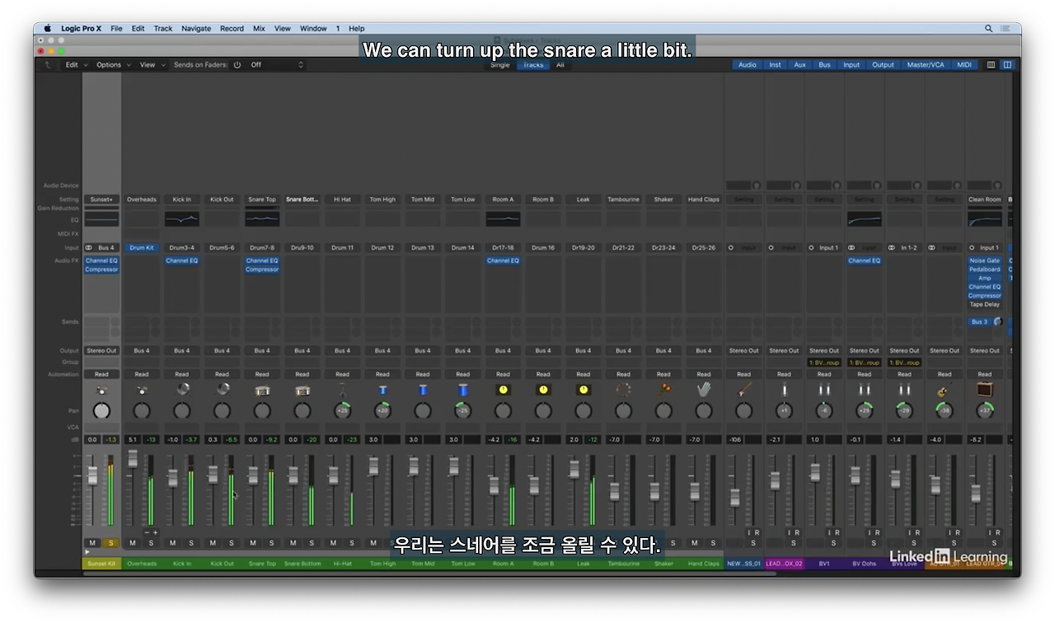Screen dimensions: 1055x623
Task: Click the wide mixer view icon
Action: [1007, 64]
